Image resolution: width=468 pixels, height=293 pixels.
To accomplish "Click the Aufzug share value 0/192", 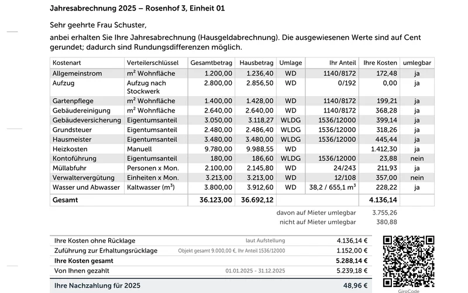I will tap(347, 83).
